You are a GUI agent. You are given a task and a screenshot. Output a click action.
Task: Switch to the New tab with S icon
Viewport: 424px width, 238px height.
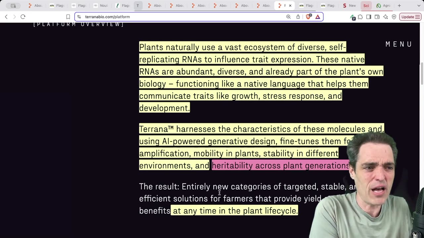pos(349,6)
